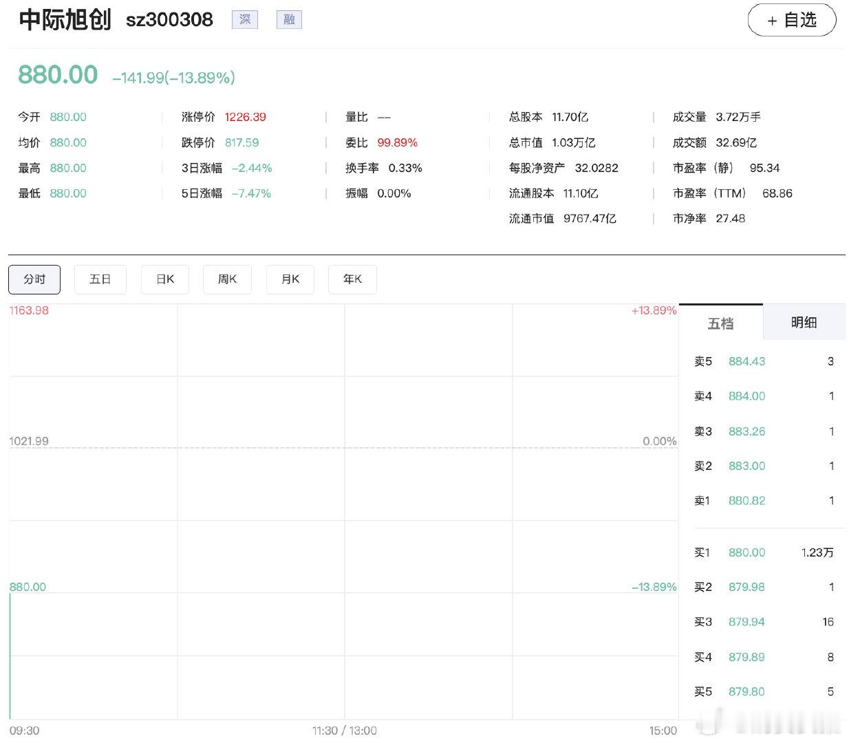Screen dimensions: 849x743
Task: Click the 买3 row price 879.94
Action: (747, 622)
